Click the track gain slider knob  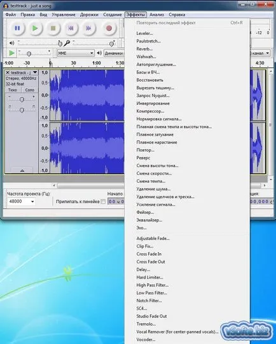[x=22, y=100]
